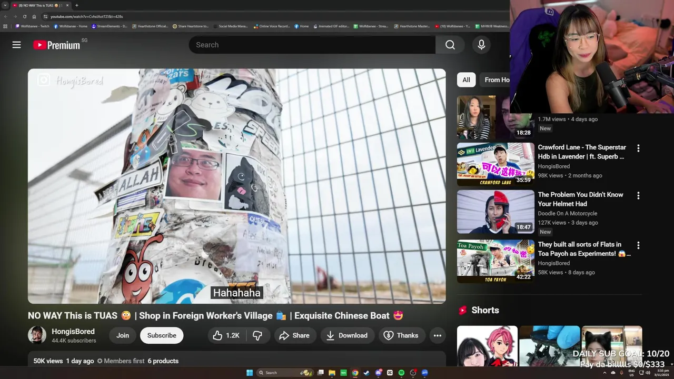This screenshot has height=379, width=674.
Task: Send Thanks to the creator
Action: (401, 335)
